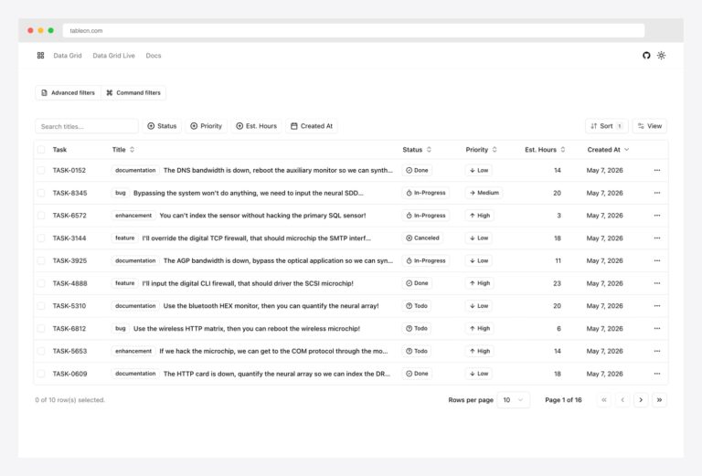Open row actions menu for TASK-6812
This screenshot has width=702, height=476.
click(657, 328)
